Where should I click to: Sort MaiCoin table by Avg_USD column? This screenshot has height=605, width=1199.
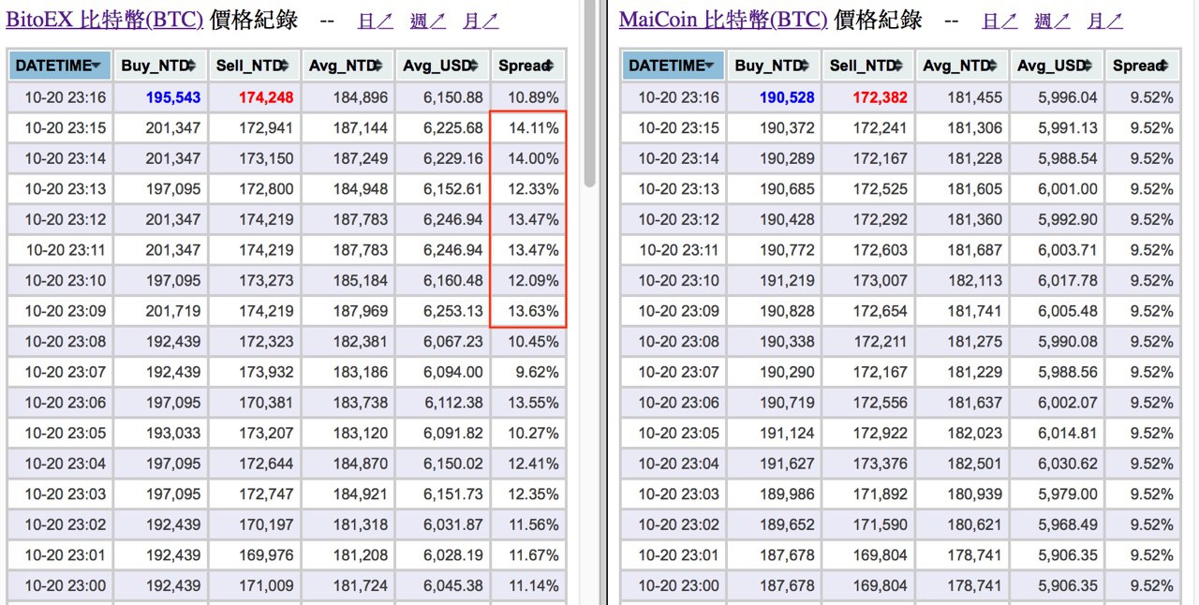[1057, 66]
